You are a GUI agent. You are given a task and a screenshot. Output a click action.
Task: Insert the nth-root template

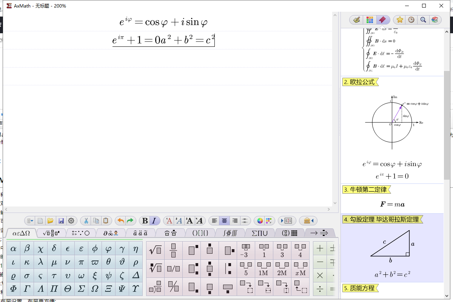pyautogui.click(x=155, y=268)
